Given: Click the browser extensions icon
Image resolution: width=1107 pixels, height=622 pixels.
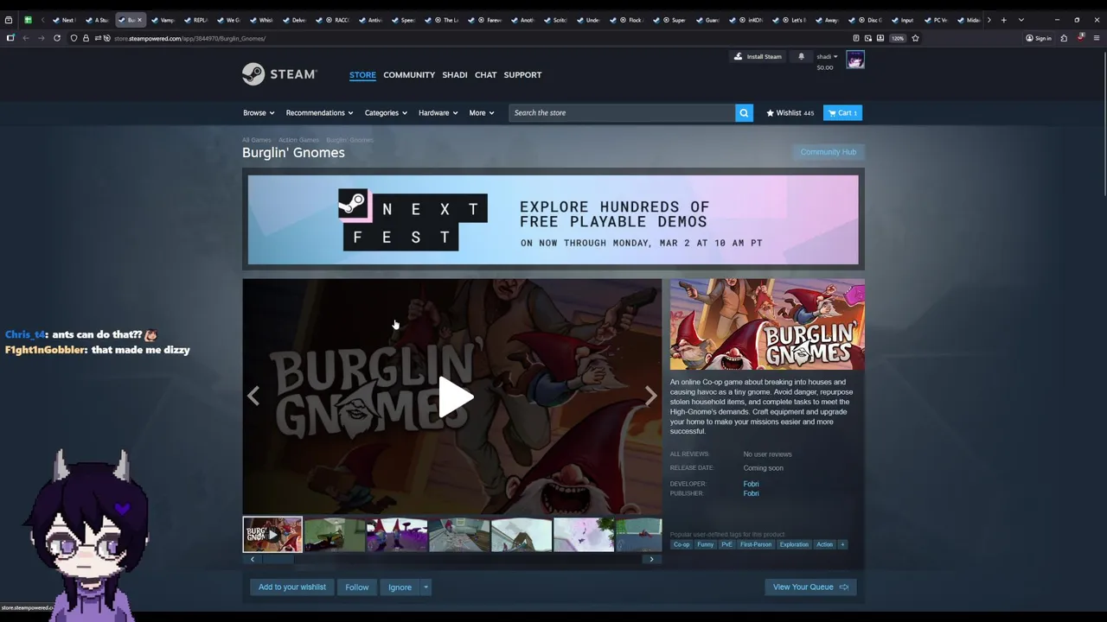Looking at the screenshot, I should point(1064,38).
